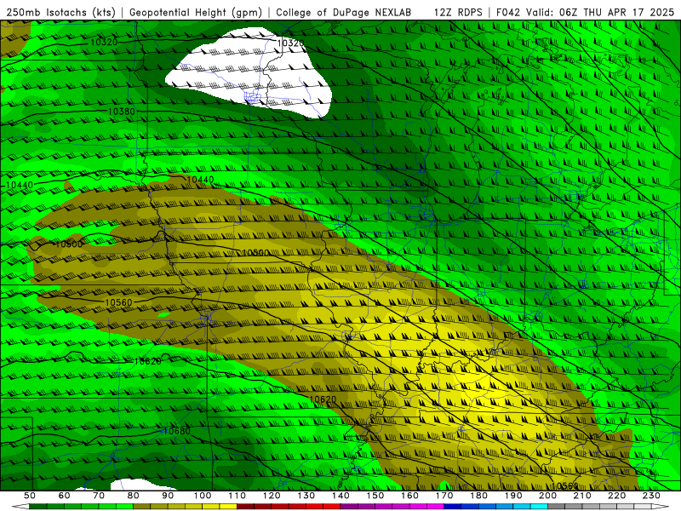Click the 170 tick on the color scale

[x=444, y=496]
